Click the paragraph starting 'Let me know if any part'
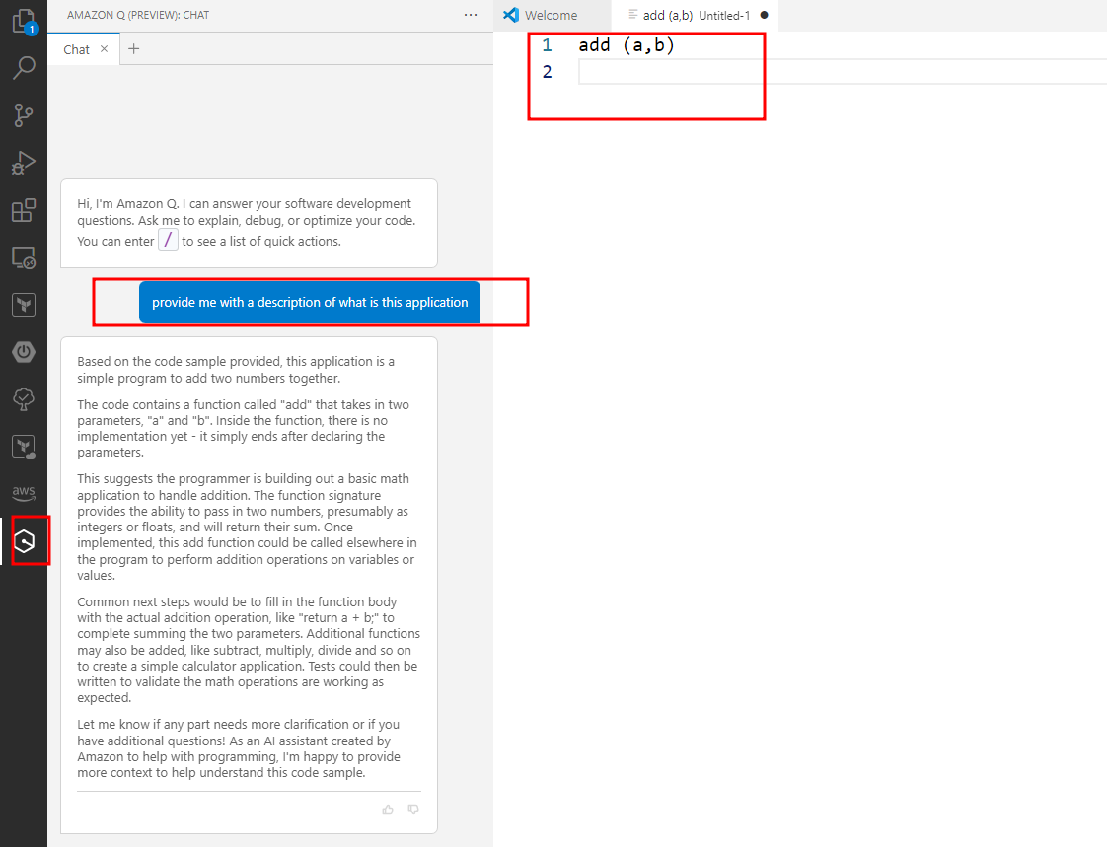The width and height of the screenshot is (1107, 847). click(x=239, y=748)
